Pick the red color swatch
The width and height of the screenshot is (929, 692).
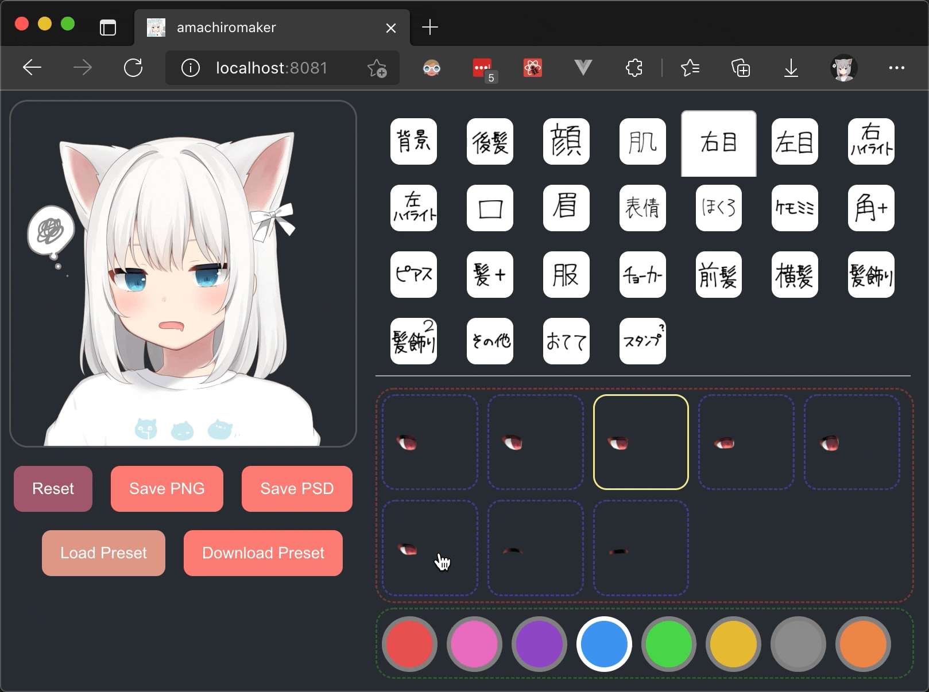coord(409,644)
